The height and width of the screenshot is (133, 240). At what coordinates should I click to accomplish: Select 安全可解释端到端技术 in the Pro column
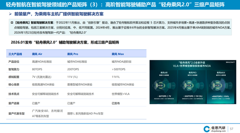tap(80, 94)
